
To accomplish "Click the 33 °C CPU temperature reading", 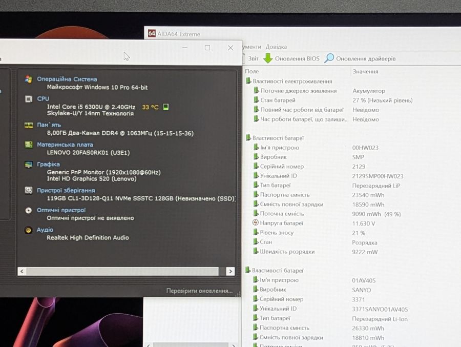I will pos(150,107).
